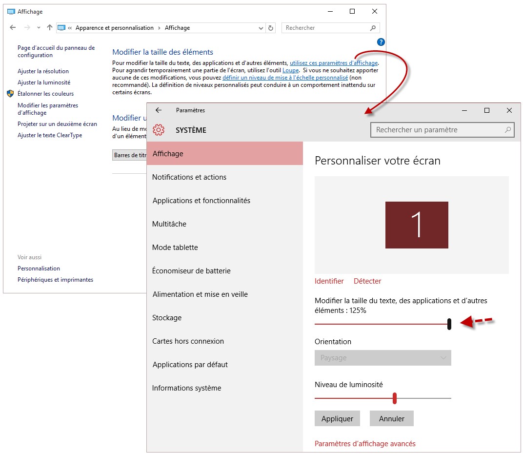Open 'Modifier les paramètres d'affichage' link
Viewport: 523px width, 454px height.
click(48, 109)
